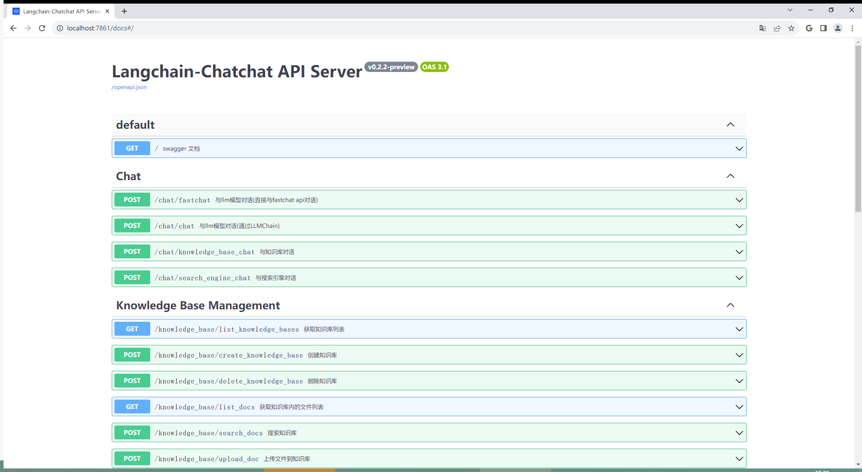This screenshot has height=472, width=862.
Task: Bookmark this tab with the star
Action: click(791, 28)
